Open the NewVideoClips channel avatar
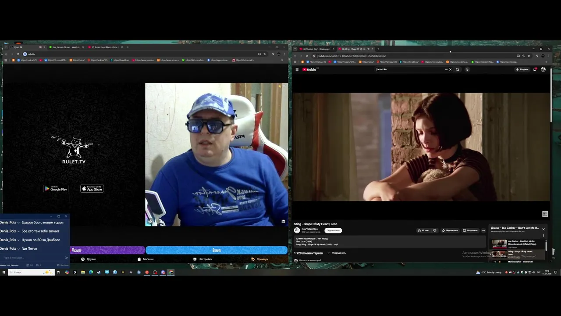 click(x=297, y=230)
